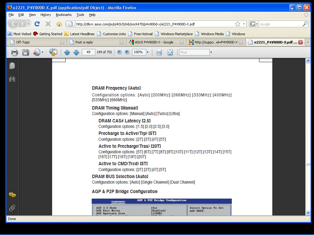Click the vertical scrollbar thumb
314x235 pixels.
[x=308, y=164]
